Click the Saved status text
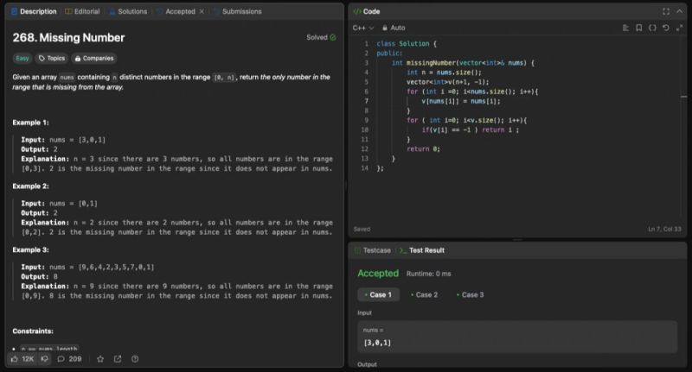 click(362, 229)
